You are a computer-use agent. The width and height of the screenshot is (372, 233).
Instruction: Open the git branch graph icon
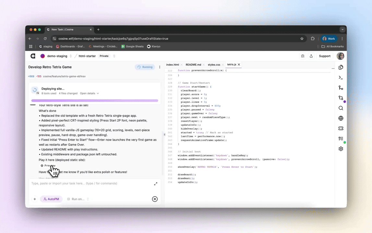click(x=341, y=88)
